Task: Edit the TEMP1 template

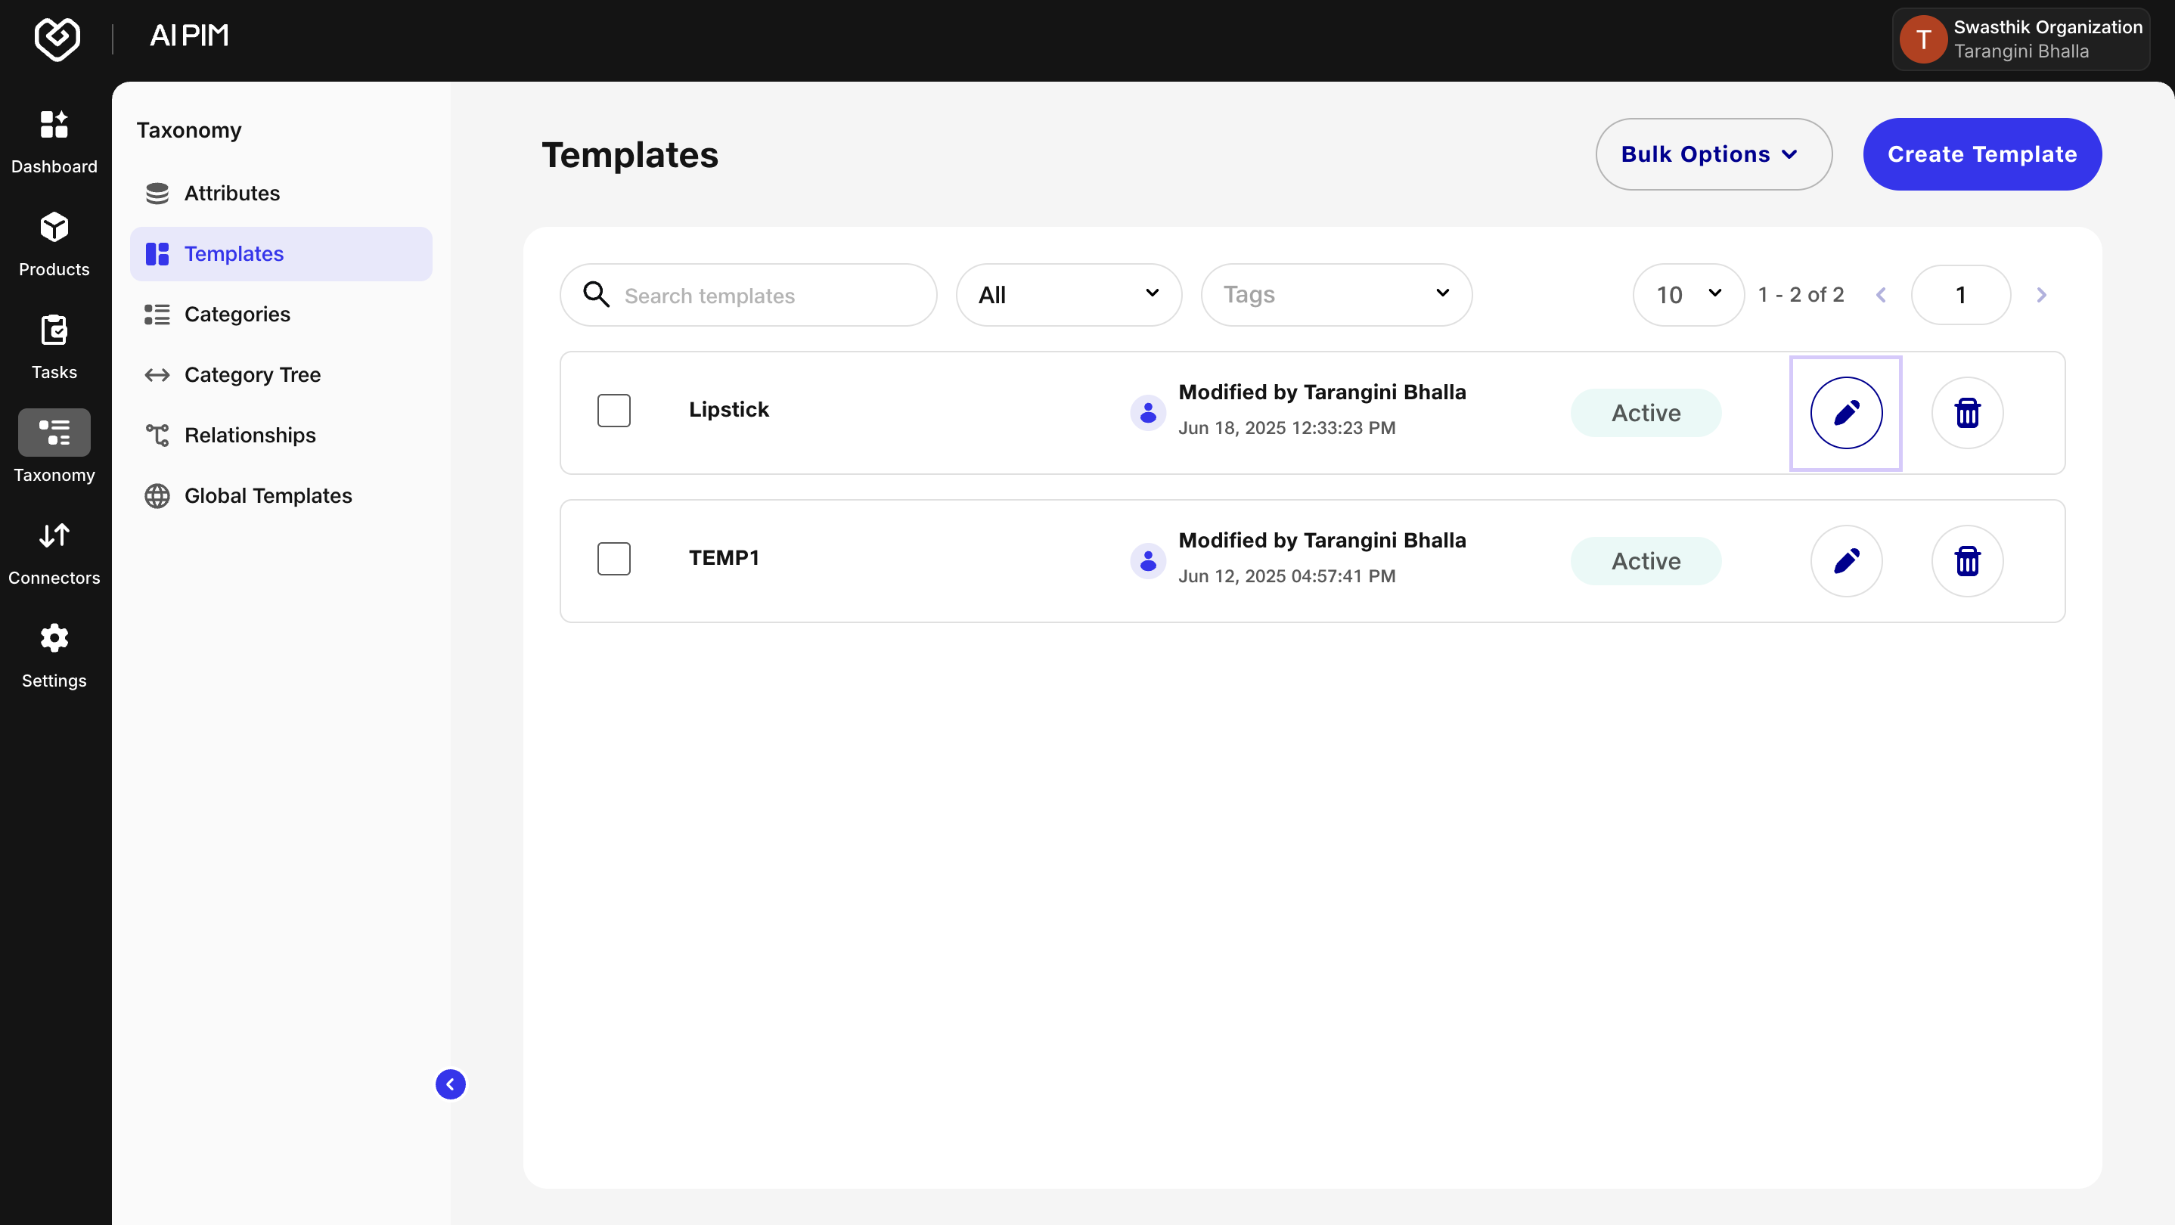Action: pyautogui.click(x=1846, y=561)
